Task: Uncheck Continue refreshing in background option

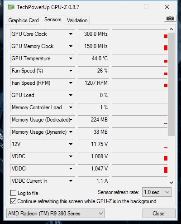Action: 13,201
